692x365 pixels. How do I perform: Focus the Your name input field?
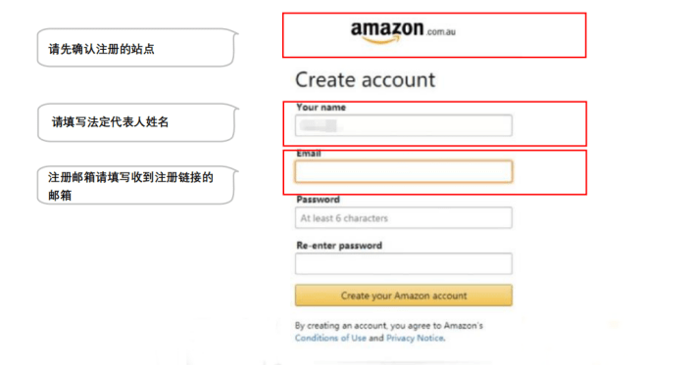(x=404, y=125)
